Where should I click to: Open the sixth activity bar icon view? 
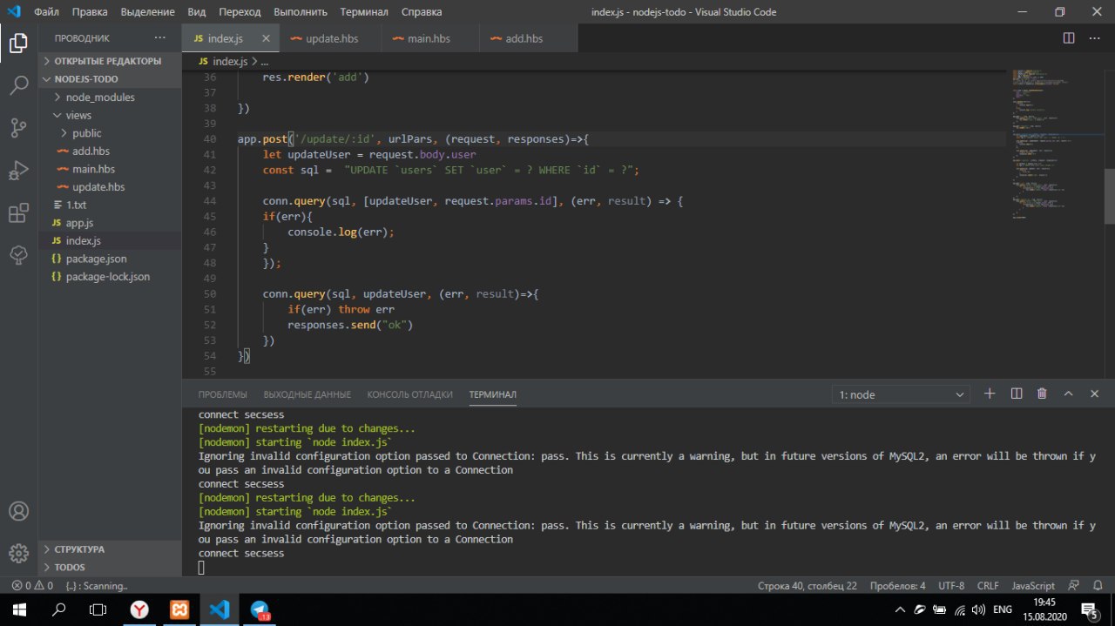pos(18,254)
